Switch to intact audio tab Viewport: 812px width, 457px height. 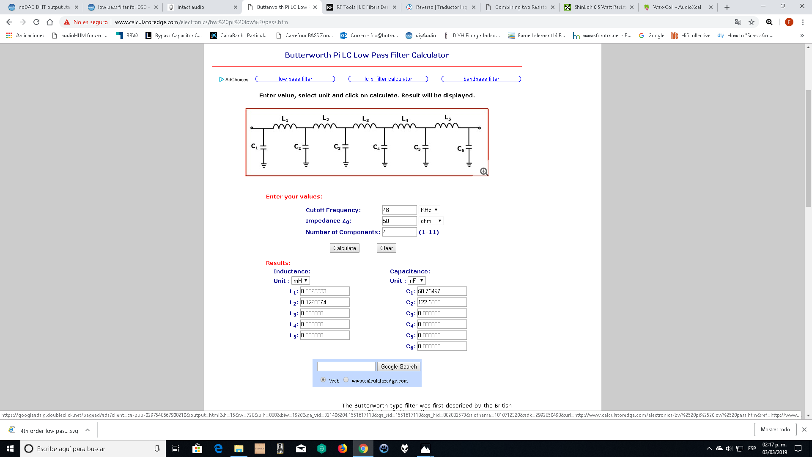tap(202, 7)
